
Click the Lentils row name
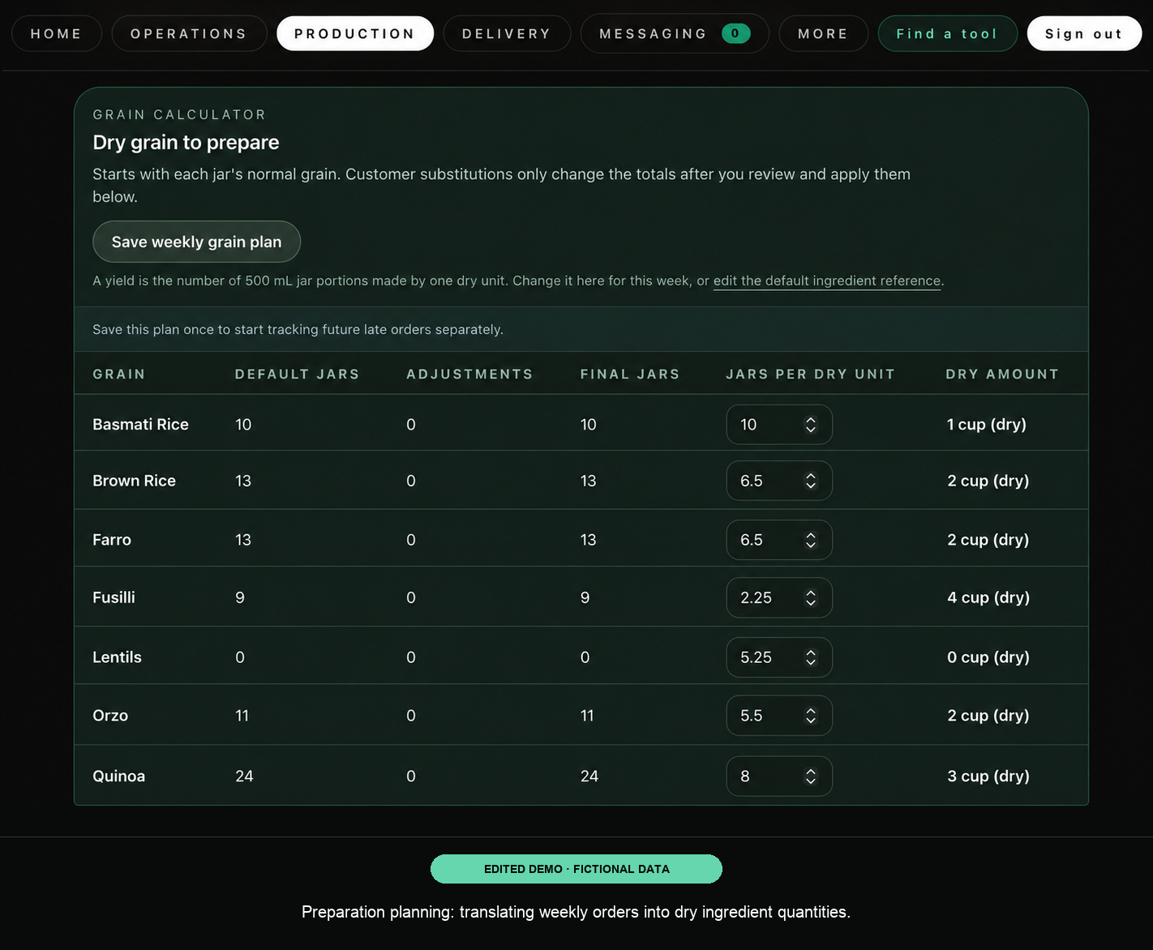117,657
